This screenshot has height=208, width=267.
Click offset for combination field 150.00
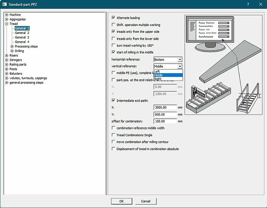coord(165,121)
